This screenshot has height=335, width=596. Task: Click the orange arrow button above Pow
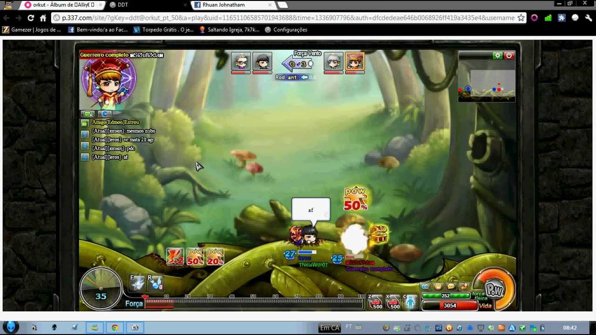point(464,287)
